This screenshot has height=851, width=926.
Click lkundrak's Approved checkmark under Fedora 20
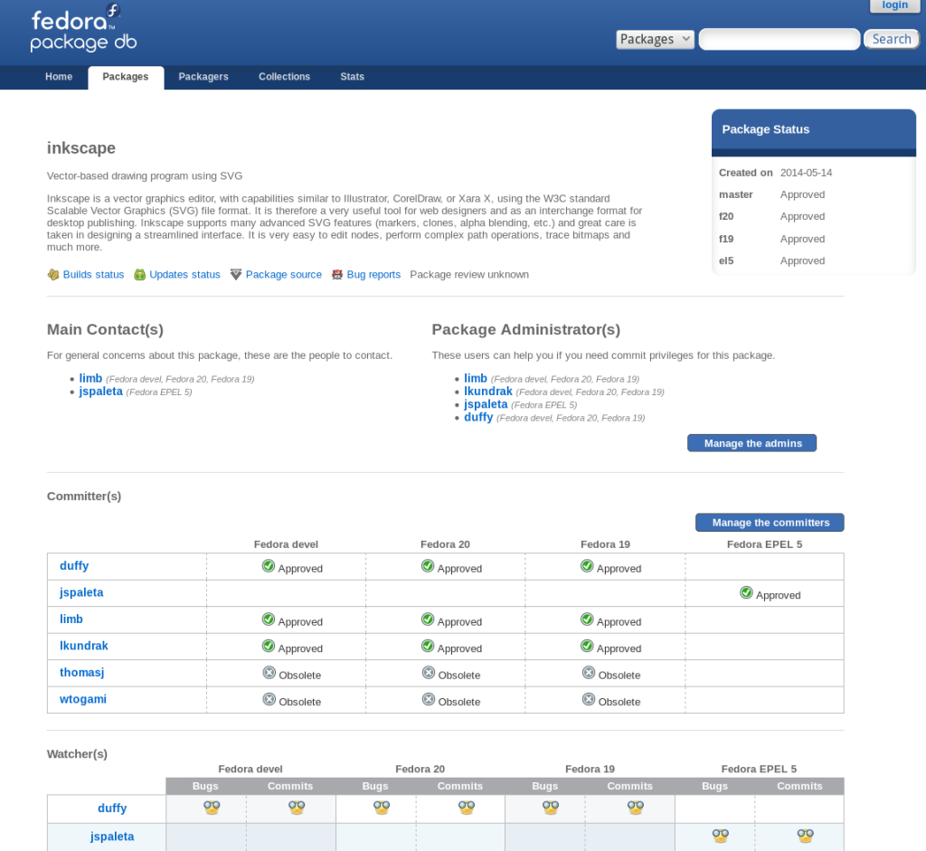click(426, 645)
